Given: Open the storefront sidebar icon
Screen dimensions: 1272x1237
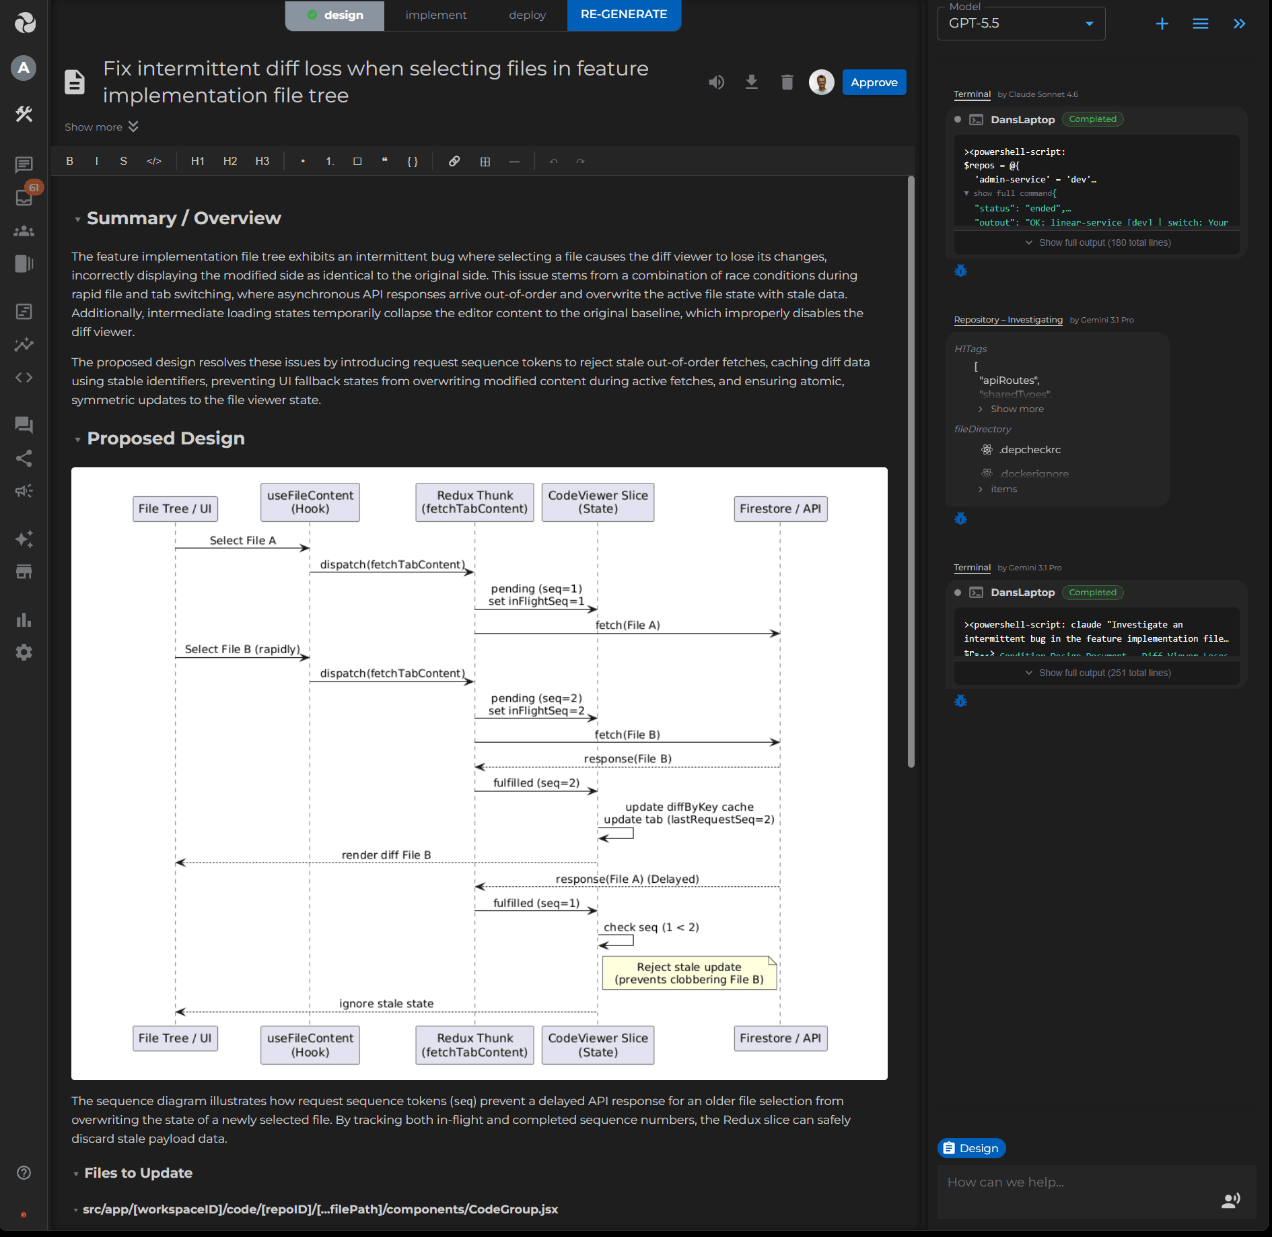Looking at the screenshot, I should point(24,572).
